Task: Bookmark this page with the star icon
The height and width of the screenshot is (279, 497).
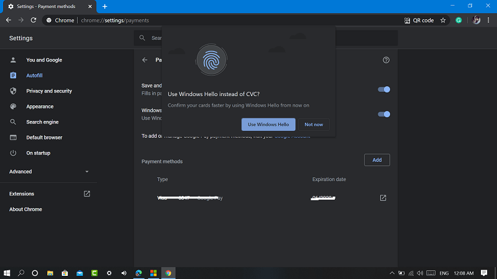Action: click(443, 20)
